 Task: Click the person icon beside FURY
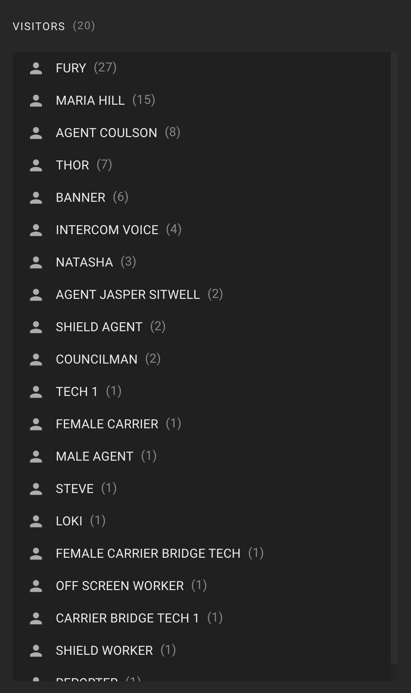coord(36,68)
